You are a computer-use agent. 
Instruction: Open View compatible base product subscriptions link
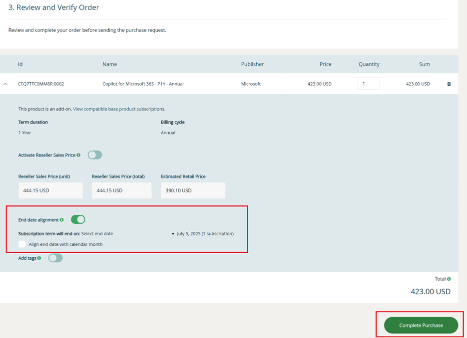click(x=119, y=109)
